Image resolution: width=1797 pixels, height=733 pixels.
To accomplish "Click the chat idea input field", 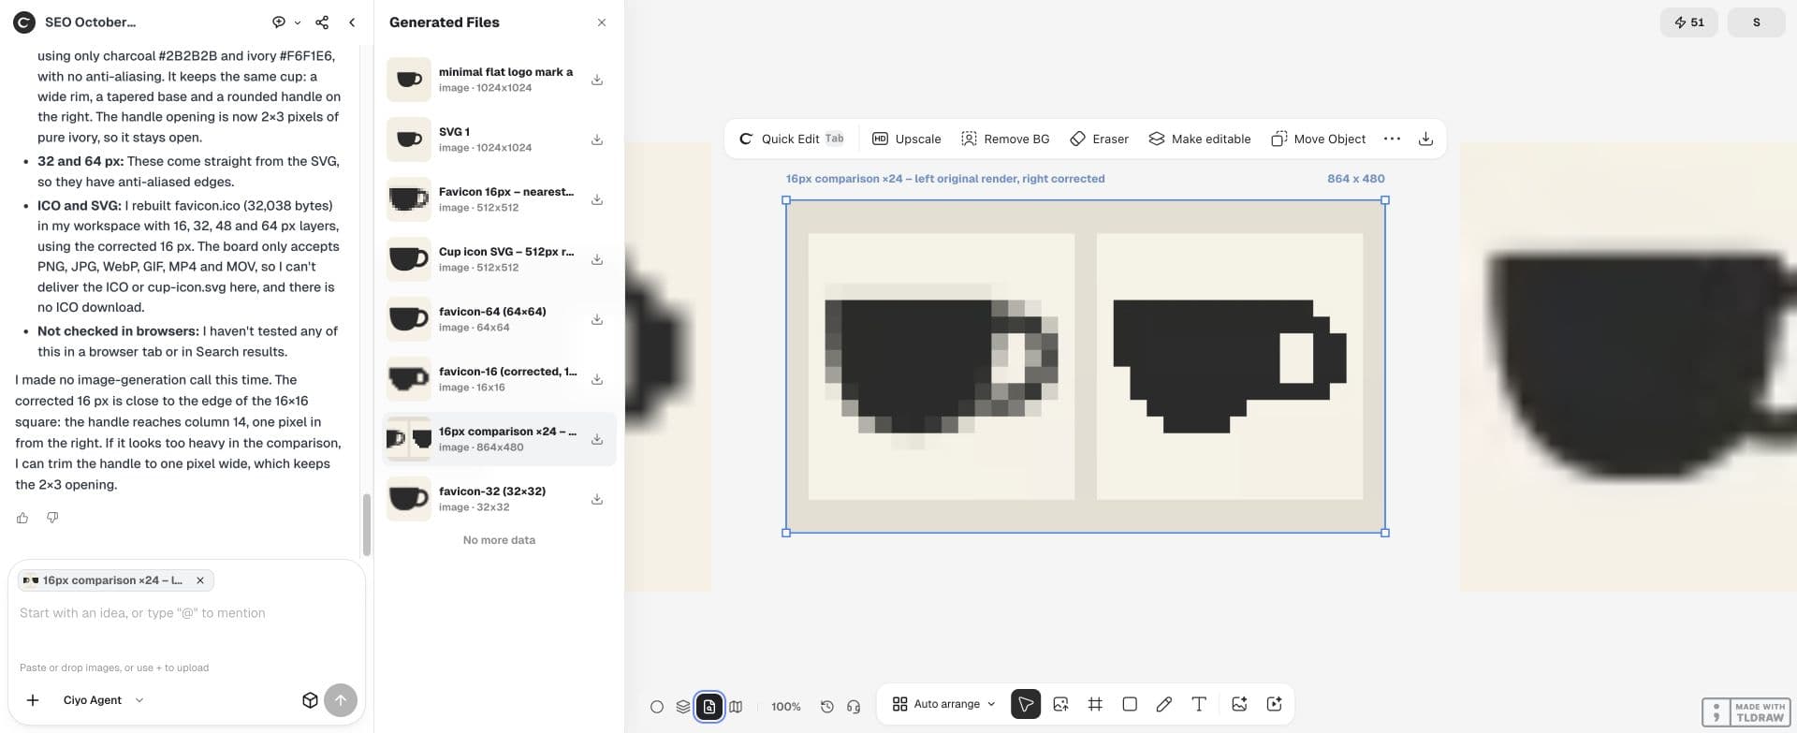I will (186, 613).
